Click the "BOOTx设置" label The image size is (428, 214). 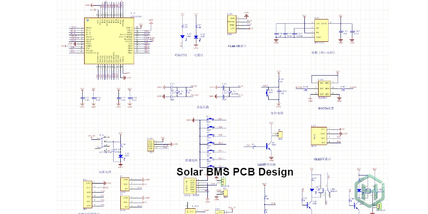326,108
